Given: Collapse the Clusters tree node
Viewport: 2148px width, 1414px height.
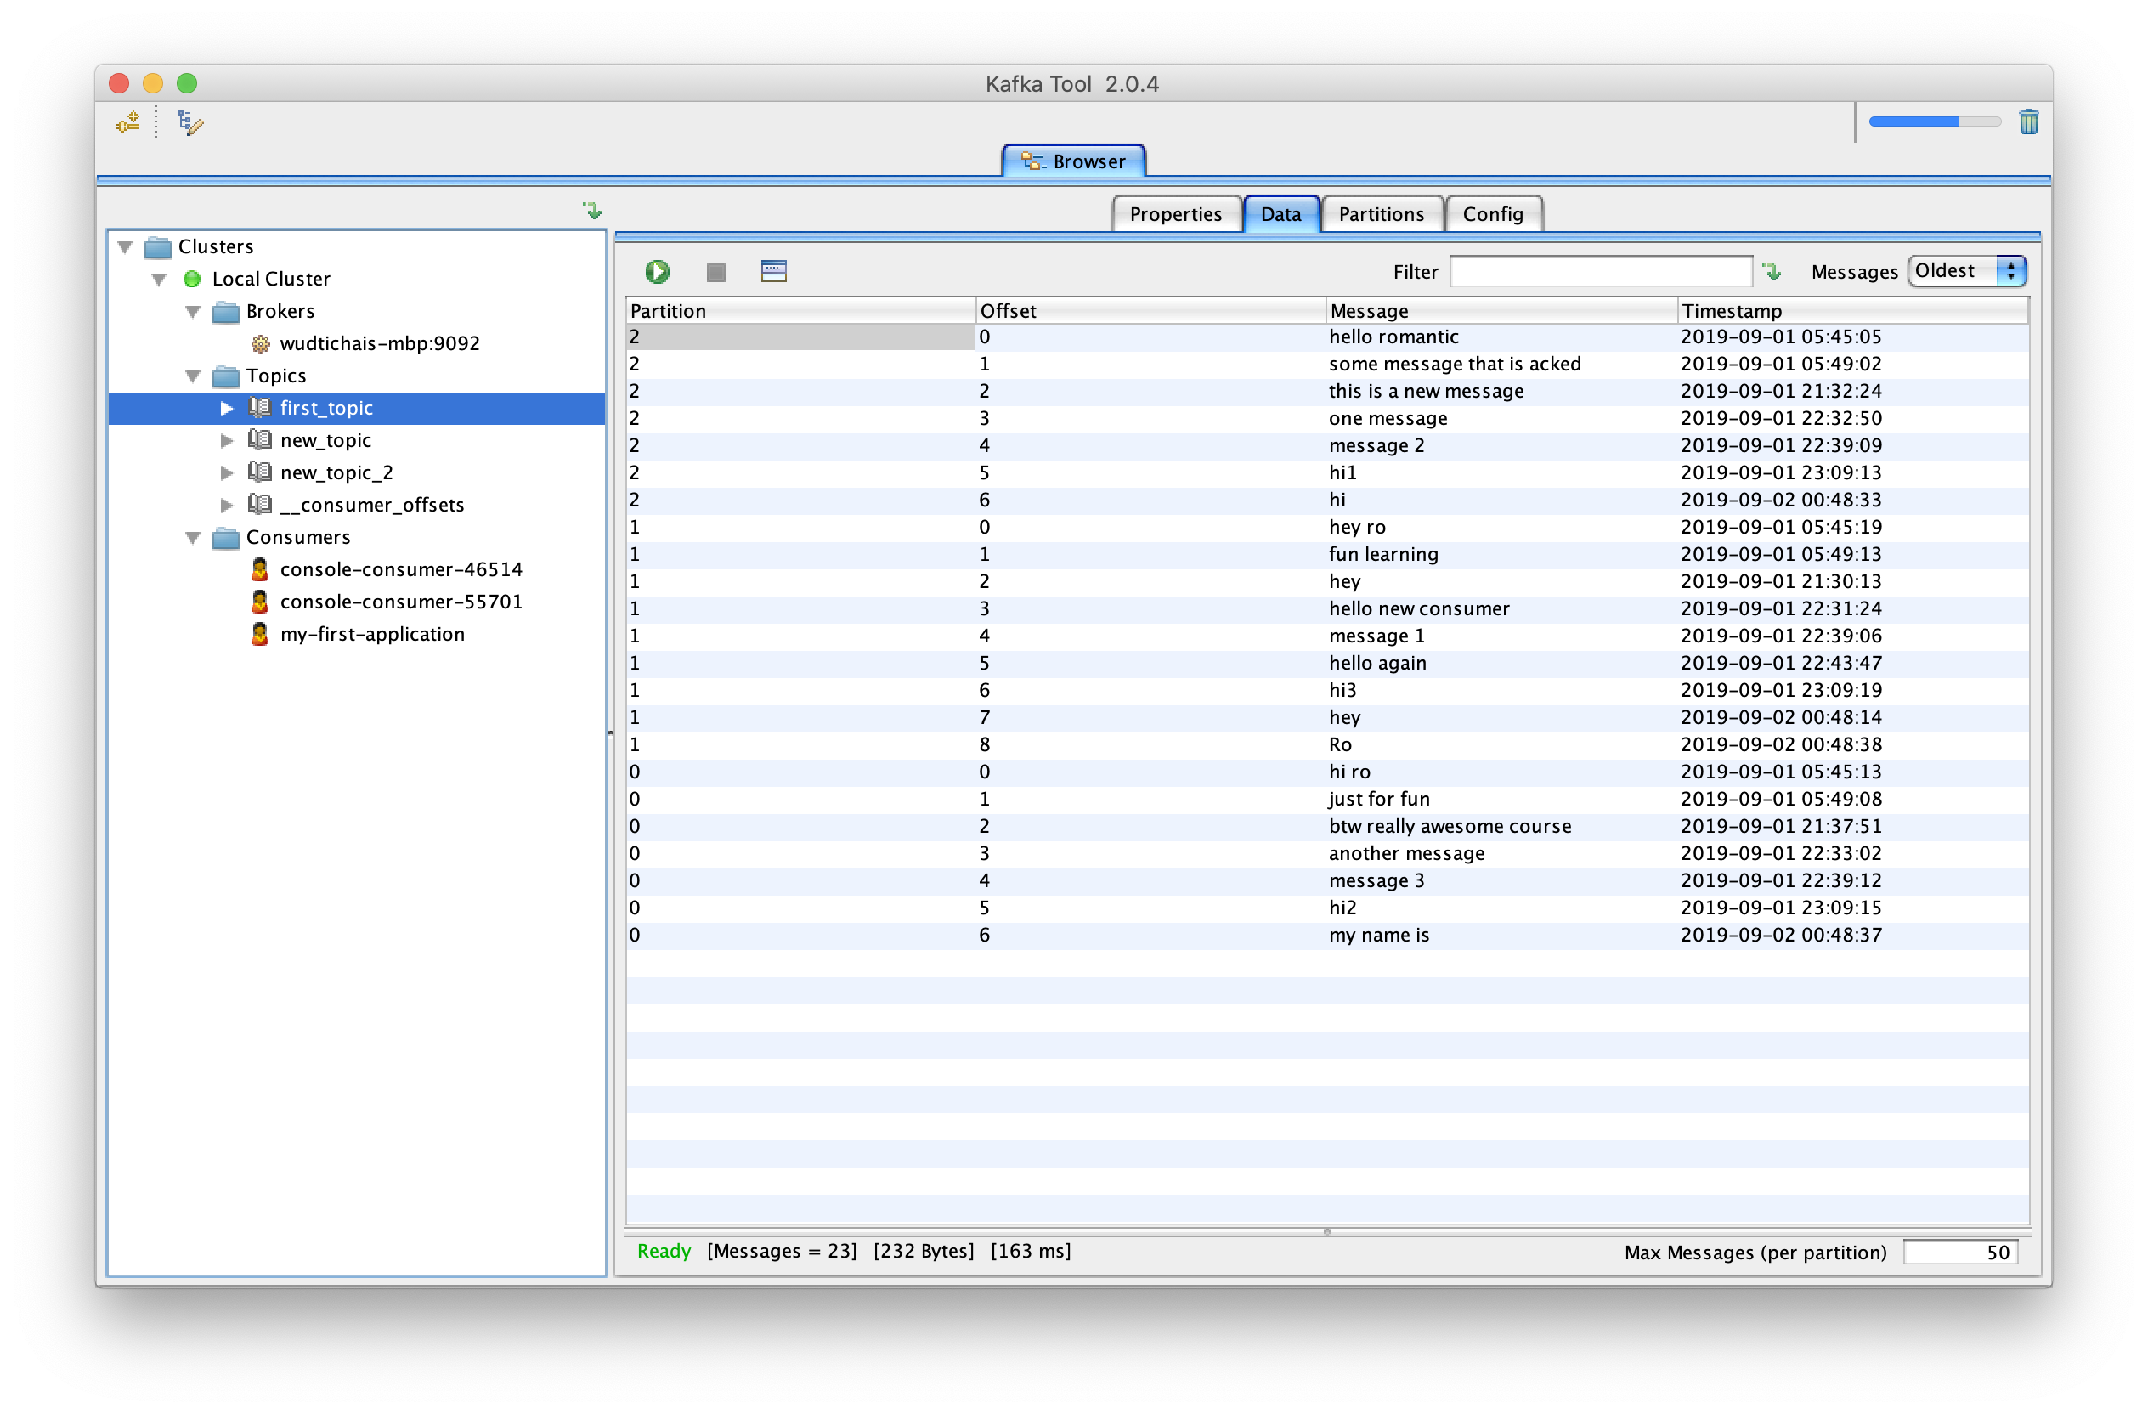Looking at the screenshot, I should (126, 247).
